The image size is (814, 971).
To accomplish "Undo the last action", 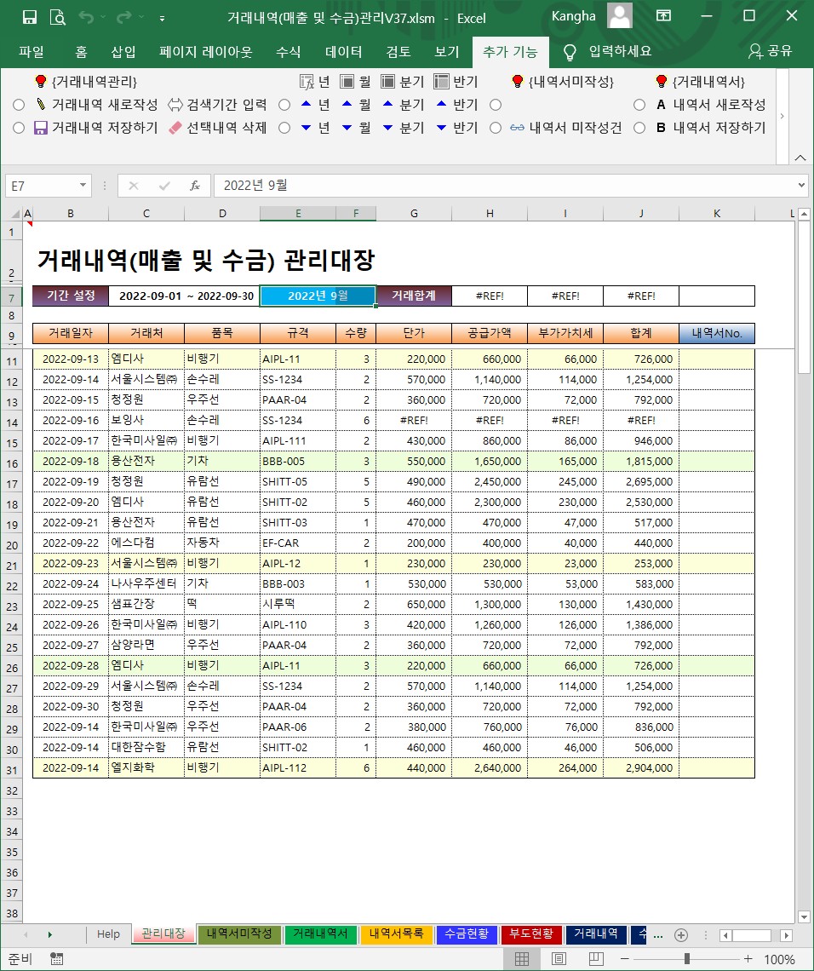I will coord(86,17).
